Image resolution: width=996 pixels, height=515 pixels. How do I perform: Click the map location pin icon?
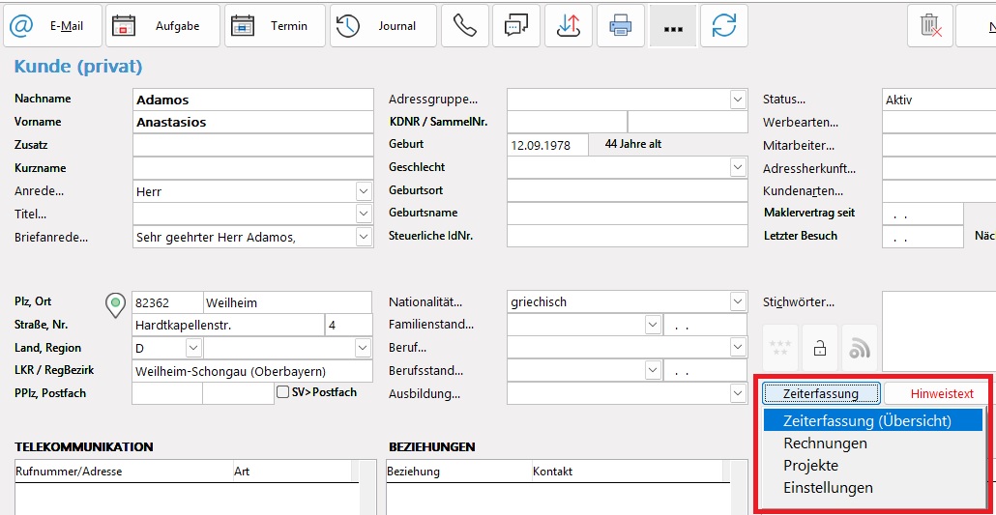[x=117, y=303]
